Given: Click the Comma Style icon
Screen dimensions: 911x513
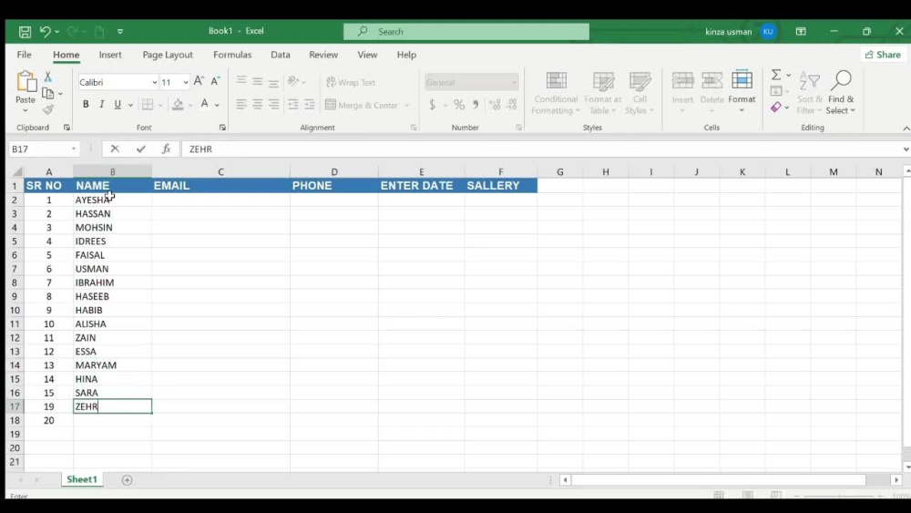Looking at the screenshot, I should click(476, 105).
